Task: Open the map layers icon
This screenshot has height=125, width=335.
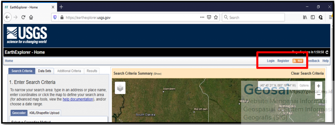Action: (x=120, y=88)
